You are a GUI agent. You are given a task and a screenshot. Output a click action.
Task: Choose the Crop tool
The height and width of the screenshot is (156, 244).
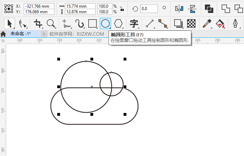(38, 23)
